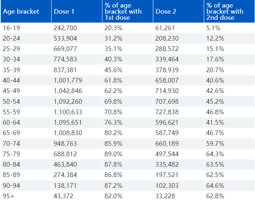Click the 242,700 Dose 1 value
The width and height of the screenshot is (255, 204).
65,28
